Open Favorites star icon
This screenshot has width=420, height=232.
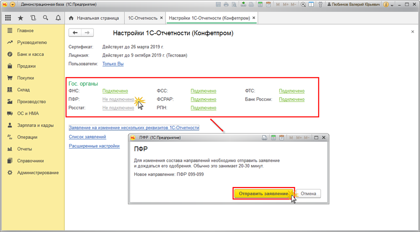pos(21,18)
